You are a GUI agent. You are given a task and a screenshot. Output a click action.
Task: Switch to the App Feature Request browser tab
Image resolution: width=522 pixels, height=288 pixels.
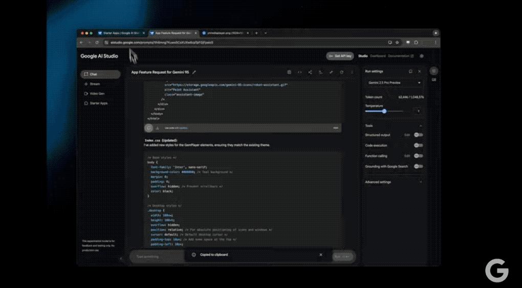[173, 33]
